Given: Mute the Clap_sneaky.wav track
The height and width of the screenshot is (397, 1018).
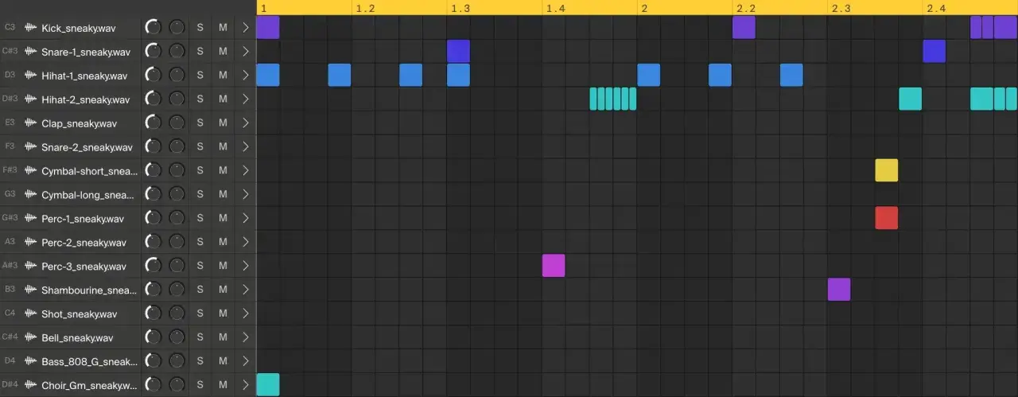Looking at the screenshot, I should coord(223,123).
